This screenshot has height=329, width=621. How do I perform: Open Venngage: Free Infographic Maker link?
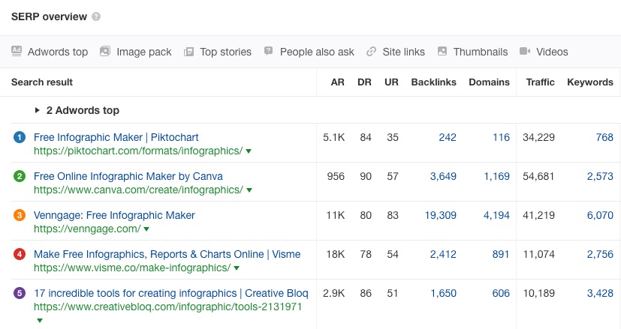[x=114, y=215]
